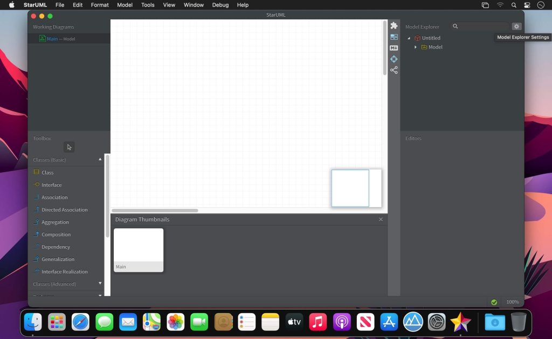Expand the Model node in Model Explorer

point(416,47)
